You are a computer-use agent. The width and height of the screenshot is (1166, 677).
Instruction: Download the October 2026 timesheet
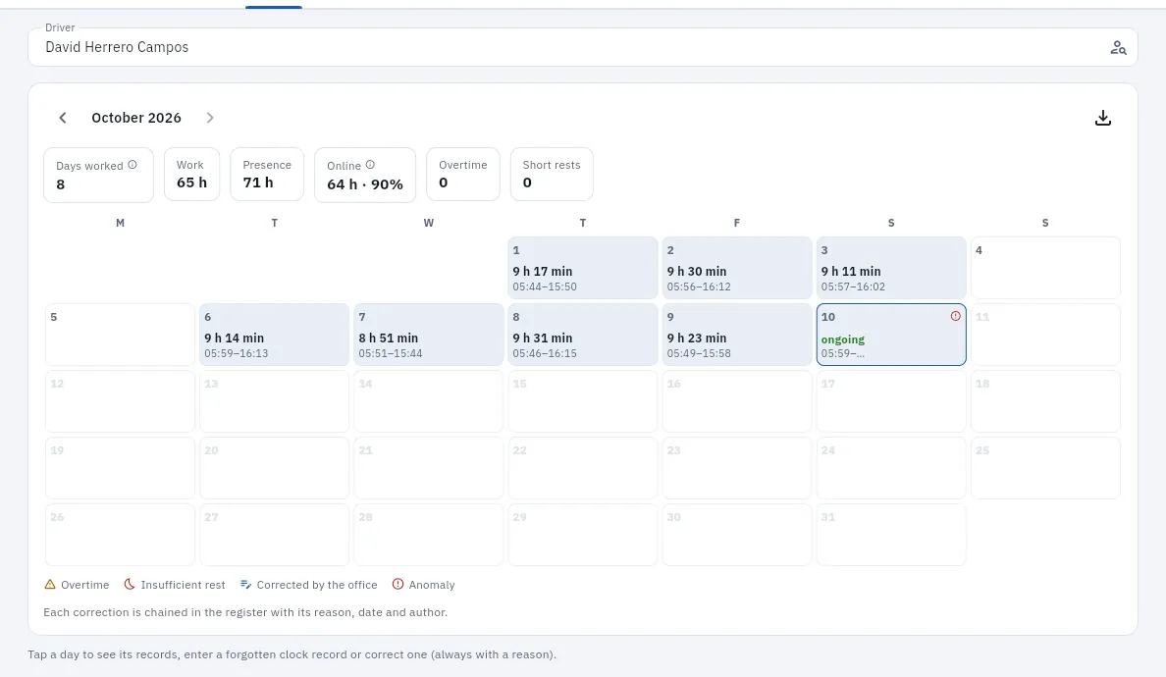(x=1103, y=118)
